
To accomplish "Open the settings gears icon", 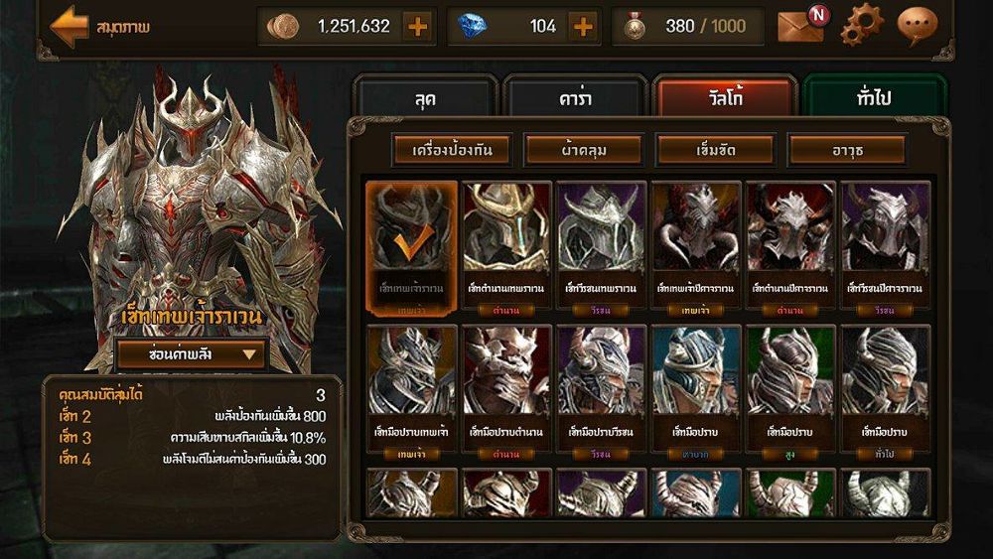I will (x=862, y=25).
